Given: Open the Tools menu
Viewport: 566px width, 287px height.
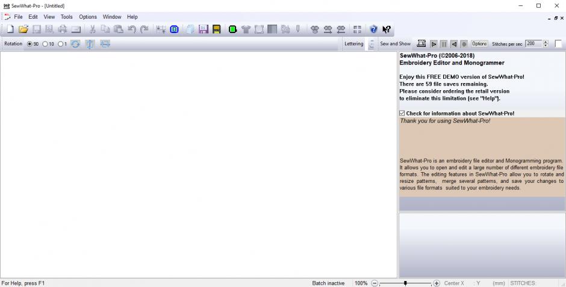Looking at the screenshot, I should (66, 17).
